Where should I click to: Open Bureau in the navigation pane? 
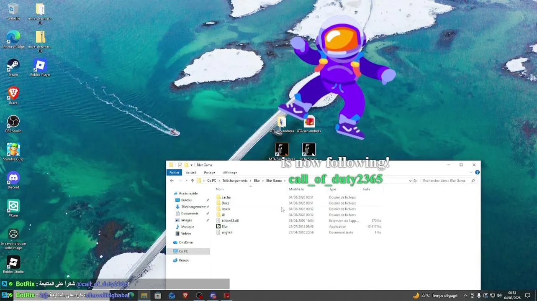click(186, 200)
